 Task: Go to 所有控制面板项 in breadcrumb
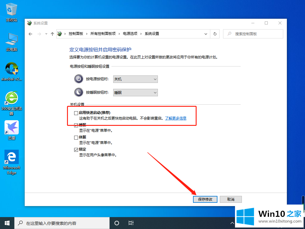pyautogui.click(x=103, y=34)
